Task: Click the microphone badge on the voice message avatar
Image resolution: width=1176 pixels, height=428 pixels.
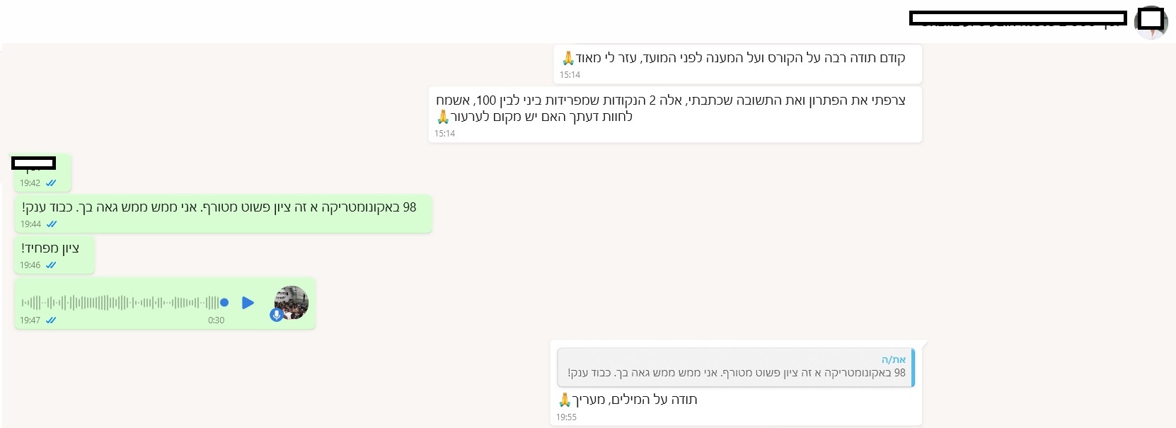Action: coord(277,315)
